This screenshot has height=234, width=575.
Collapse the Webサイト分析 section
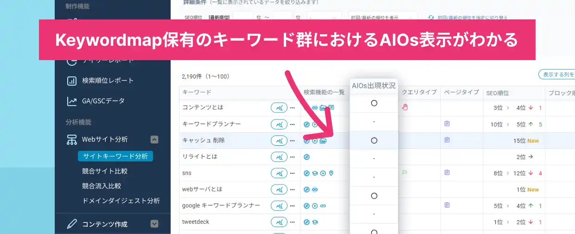[154, 139]
